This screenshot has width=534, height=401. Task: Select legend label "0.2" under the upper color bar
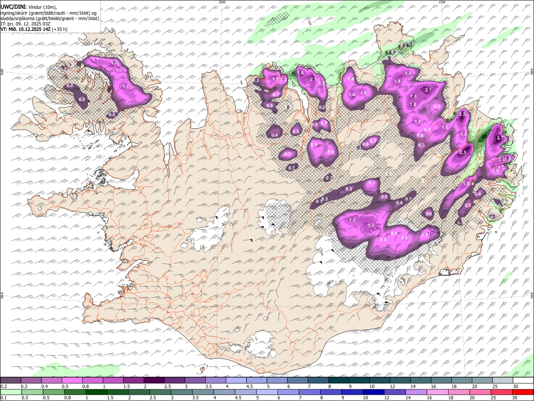pos(3,386)
